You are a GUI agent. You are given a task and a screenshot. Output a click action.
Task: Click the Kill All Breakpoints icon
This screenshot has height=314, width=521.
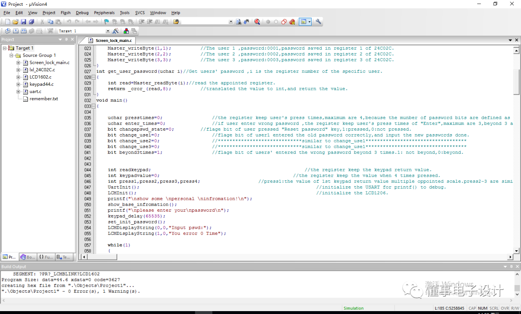click(x=292, y=22)
